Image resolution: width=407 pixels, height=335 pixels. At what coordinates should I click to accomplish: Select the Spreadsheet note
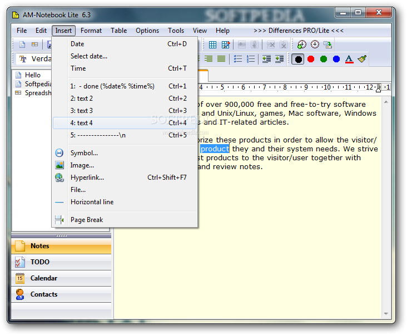[x=33, y=93]
